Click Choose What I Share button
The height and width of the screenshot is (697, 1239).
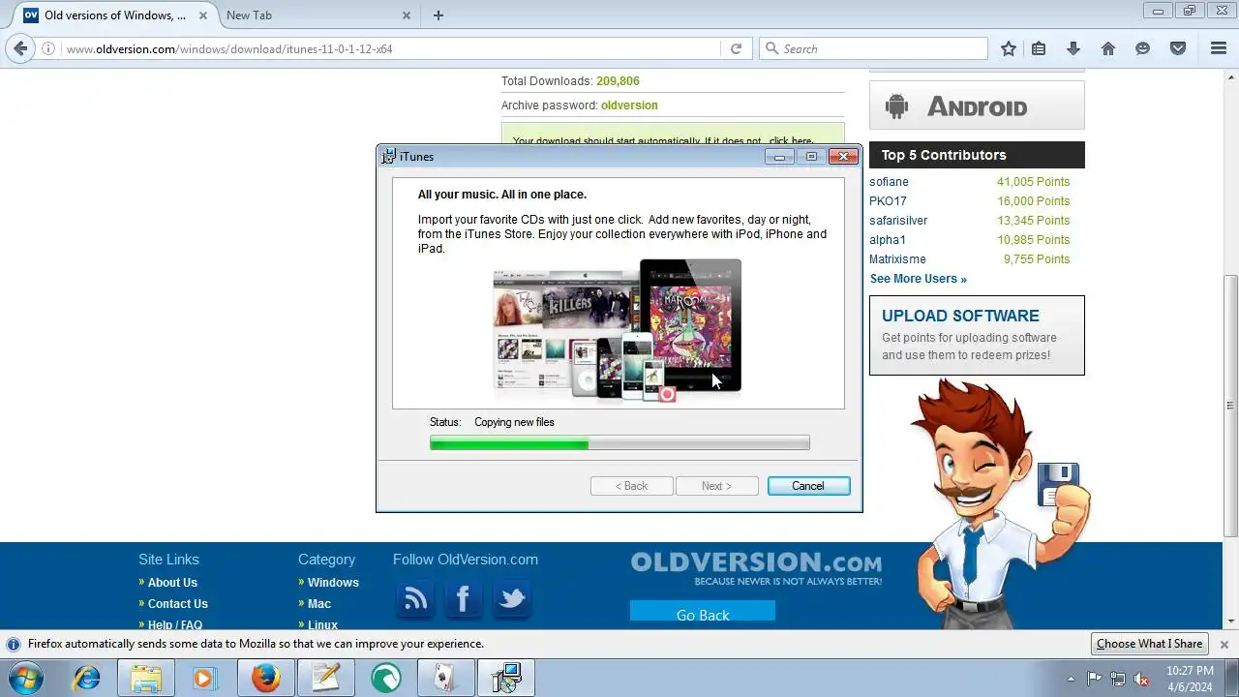pyautogui.click(x=1149, y=644)
